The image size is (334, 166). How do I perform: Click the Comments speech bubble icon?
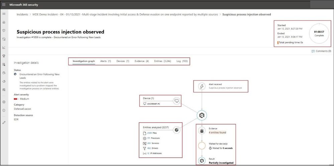tap(313, 51)
